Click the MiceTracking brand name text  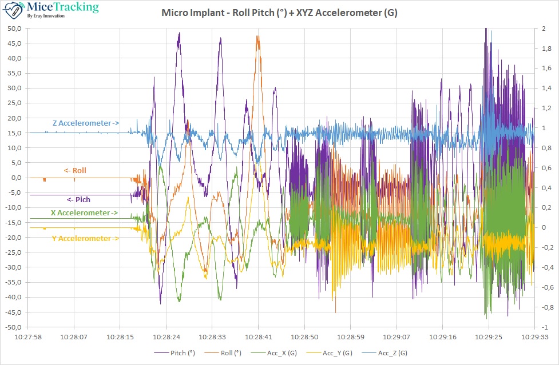pyautogui.click(x=62, y=7)
